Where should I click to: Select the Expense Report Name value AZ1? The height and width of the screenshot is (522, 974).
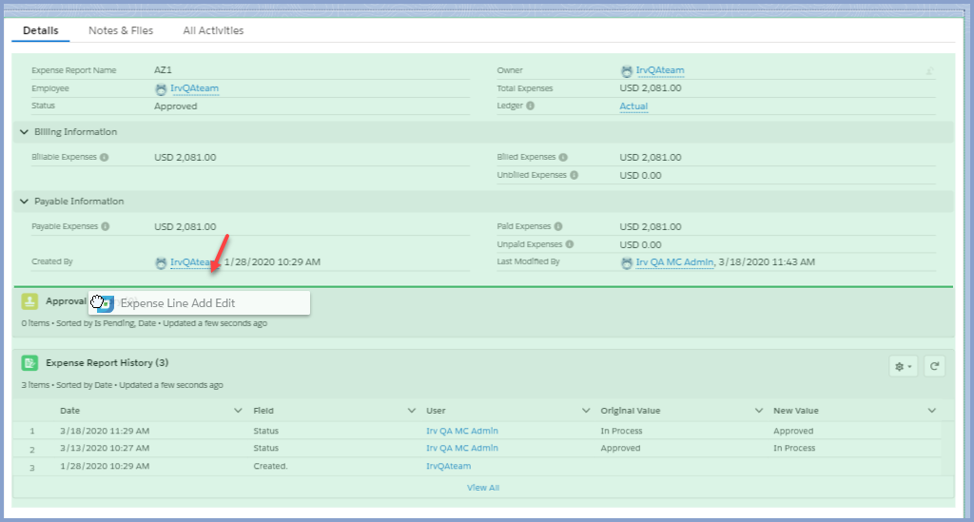[163, 70]
